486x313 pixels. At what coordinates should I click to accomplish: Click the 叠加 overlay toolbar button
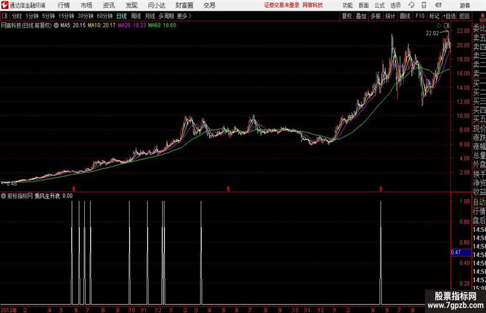pos(361,16)
